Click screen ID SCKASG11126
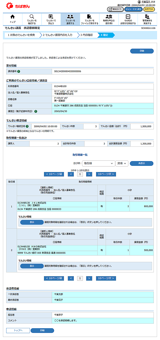 [x=148, y=28]
